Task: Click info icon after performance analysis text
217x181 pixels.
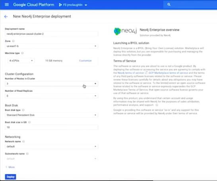Action: point(157,105)
